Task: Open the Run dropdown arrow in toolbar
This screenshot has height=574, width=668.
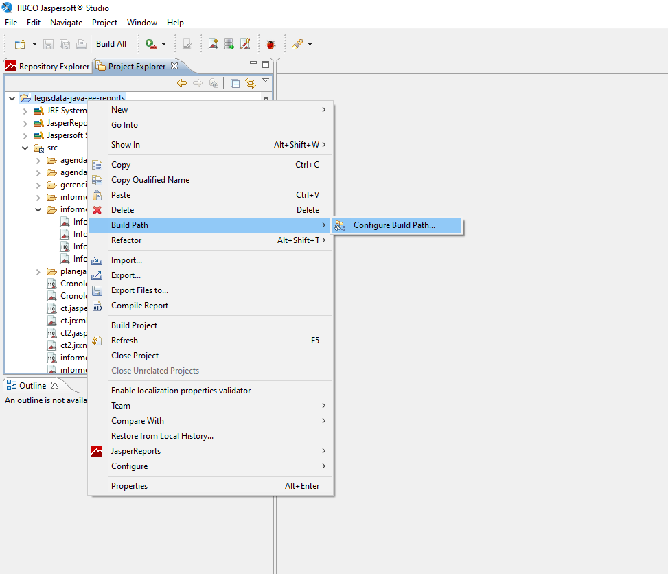Action: 163,44
